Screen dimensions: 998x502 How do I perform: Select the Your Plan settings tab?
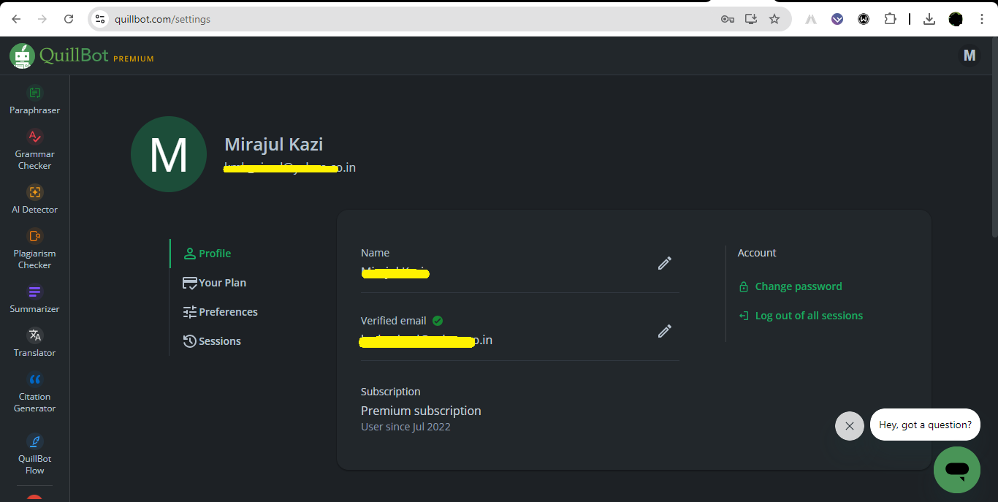click(214, 283)
